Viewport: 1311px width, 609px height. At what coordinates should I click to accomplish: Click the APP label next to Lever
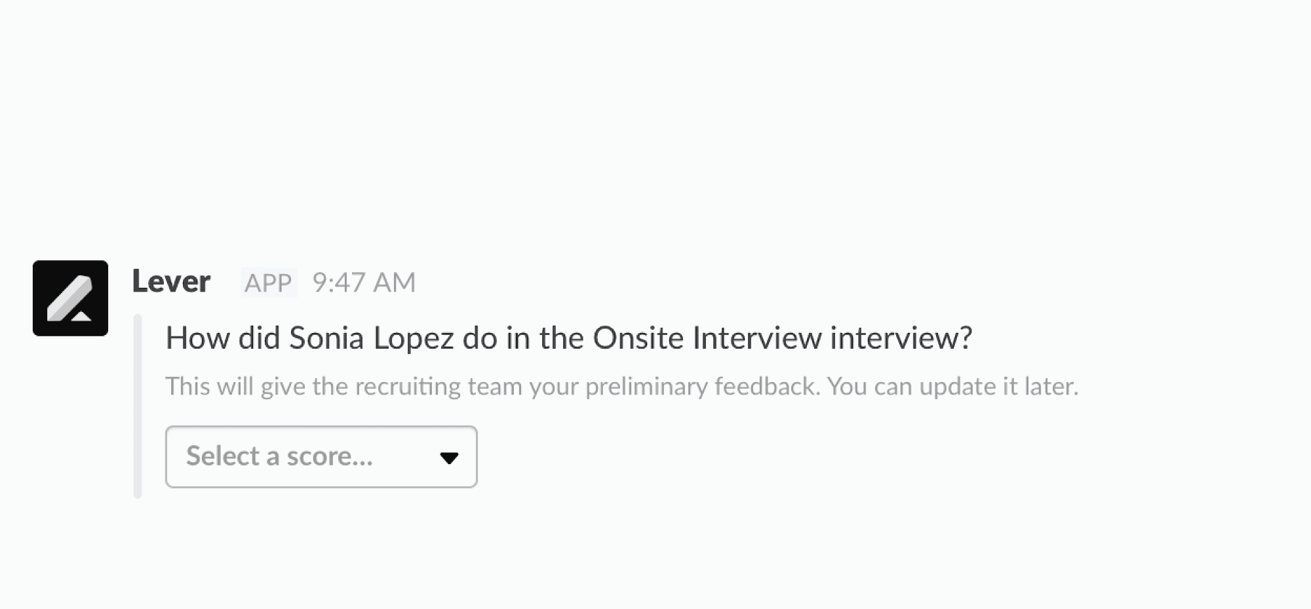tap(267, 282)
